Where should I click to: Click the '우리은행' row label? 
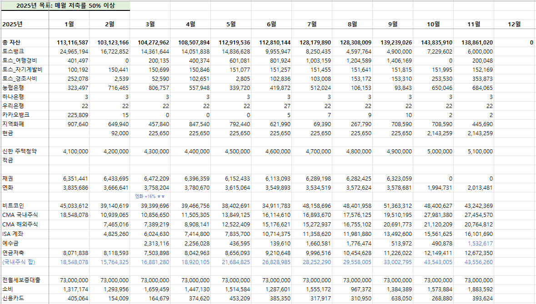coord(13,106)
